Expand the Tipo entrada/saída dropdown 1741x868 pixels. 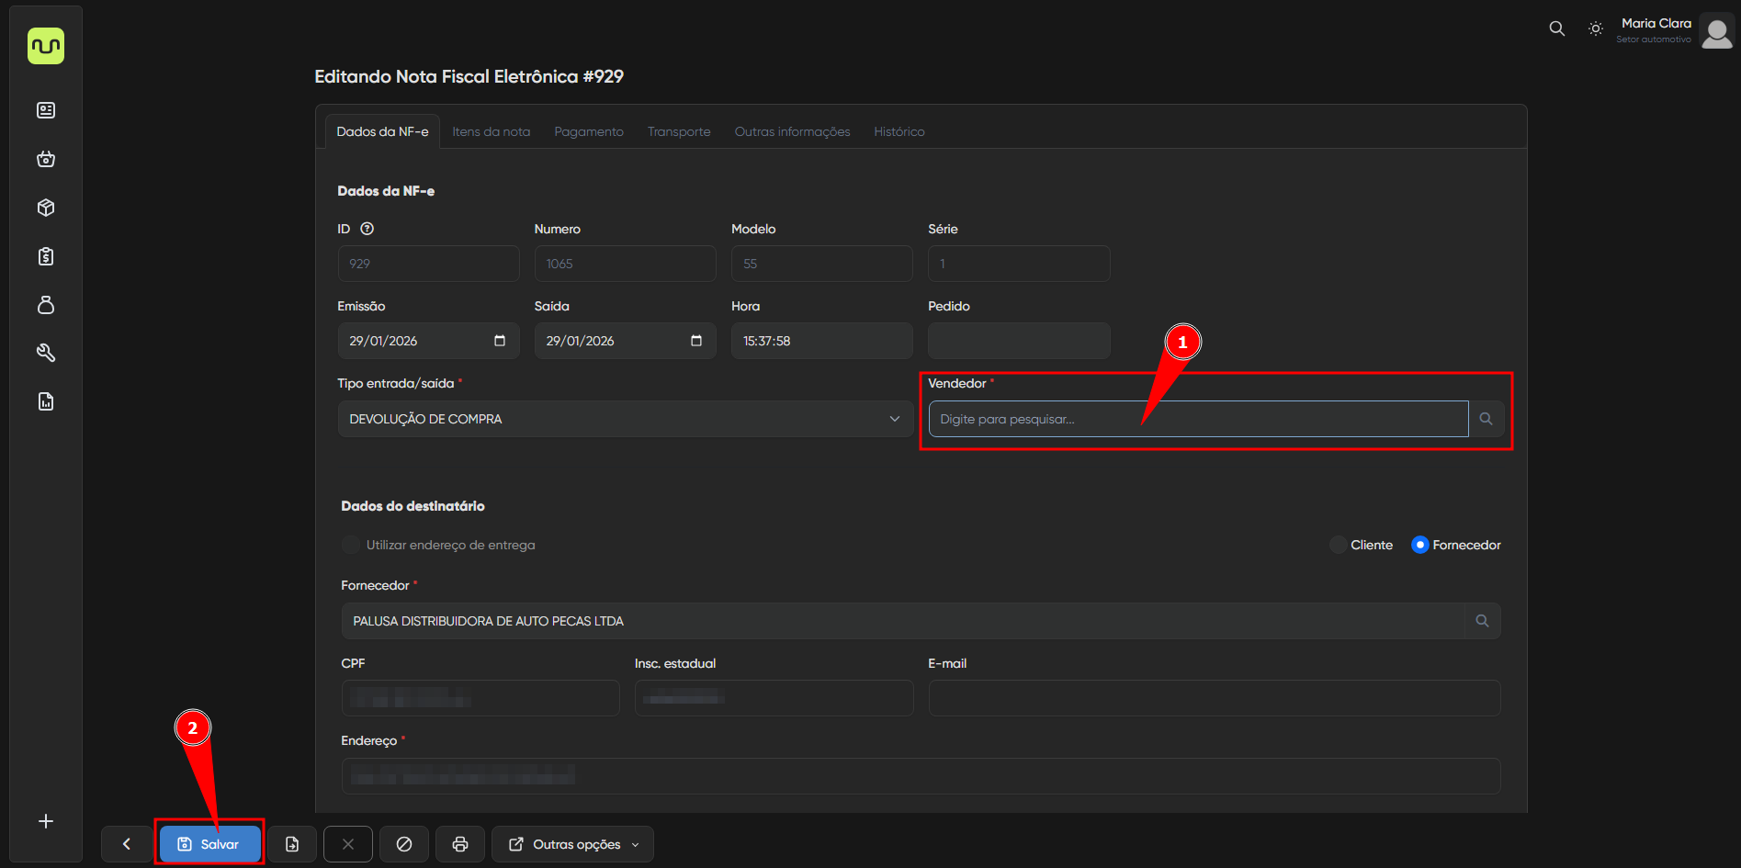(x=625, y=419)
